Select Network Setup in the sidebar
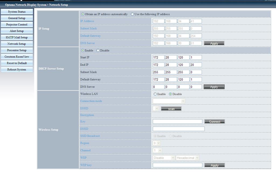Screen dimensions: 276x172 (x=17, y=44)
